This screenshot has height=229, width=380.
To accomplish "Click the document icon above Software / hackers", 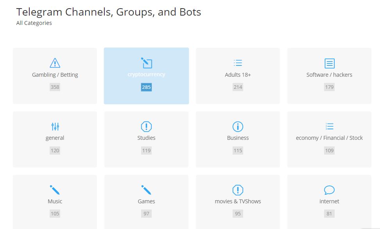I will pos(329,63).
